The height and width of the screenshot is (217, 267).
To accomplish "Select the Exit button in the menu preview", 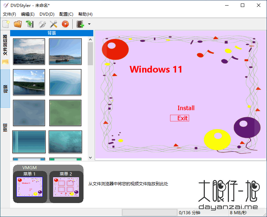I will click(180, 118).
